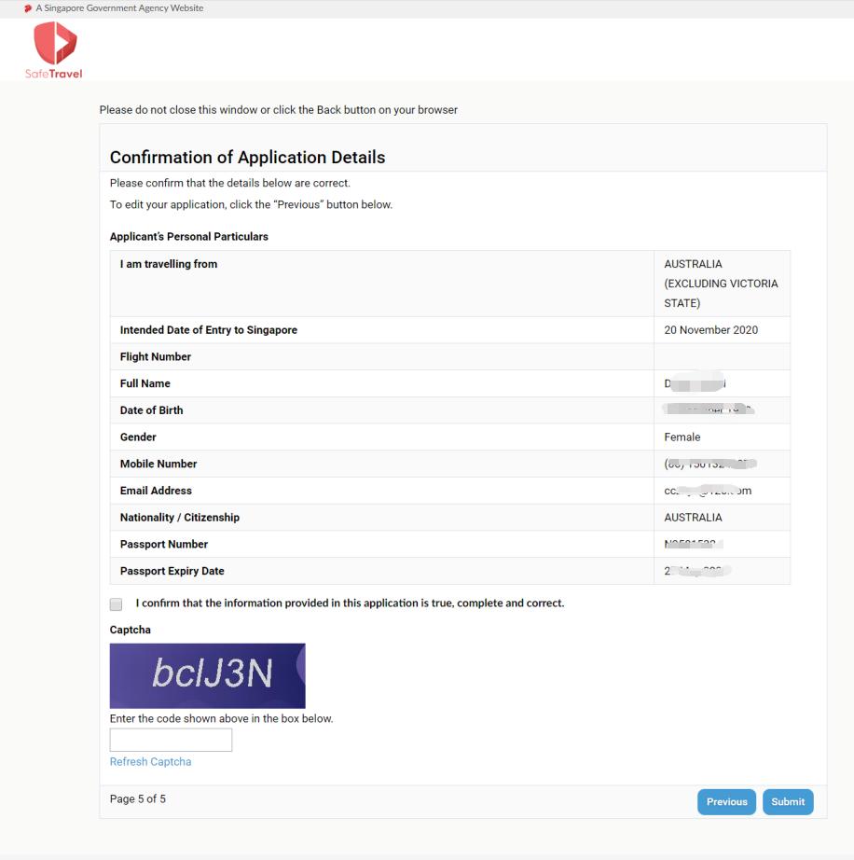Click the Passport Expiry Date label
This screenshot has width=854, height=860.
(x=172, y=571)
